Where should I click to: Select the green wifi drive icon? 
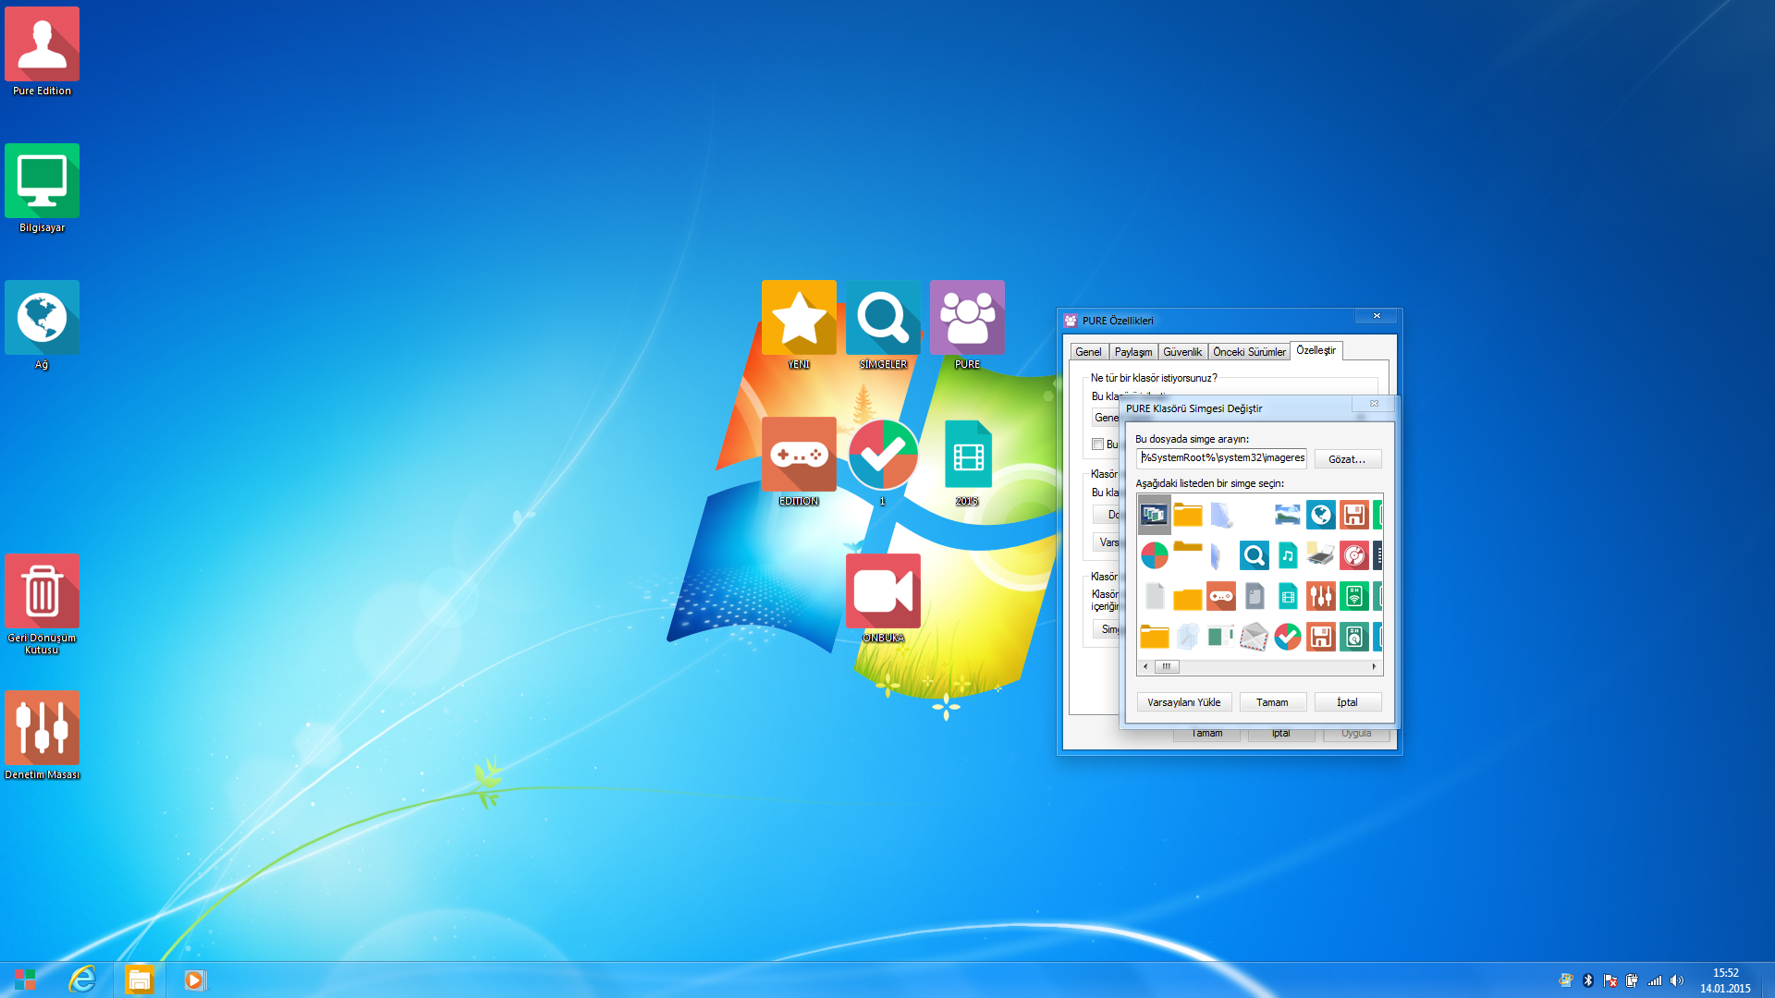click(1354, 596)
